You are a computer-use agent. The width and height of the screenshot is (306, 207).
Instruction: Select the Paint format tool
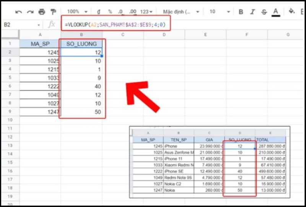tap(53, 12)
